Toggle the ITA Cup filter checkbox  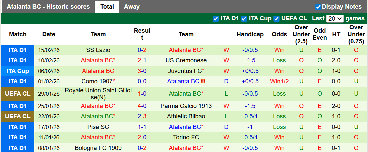pos(244,19)
